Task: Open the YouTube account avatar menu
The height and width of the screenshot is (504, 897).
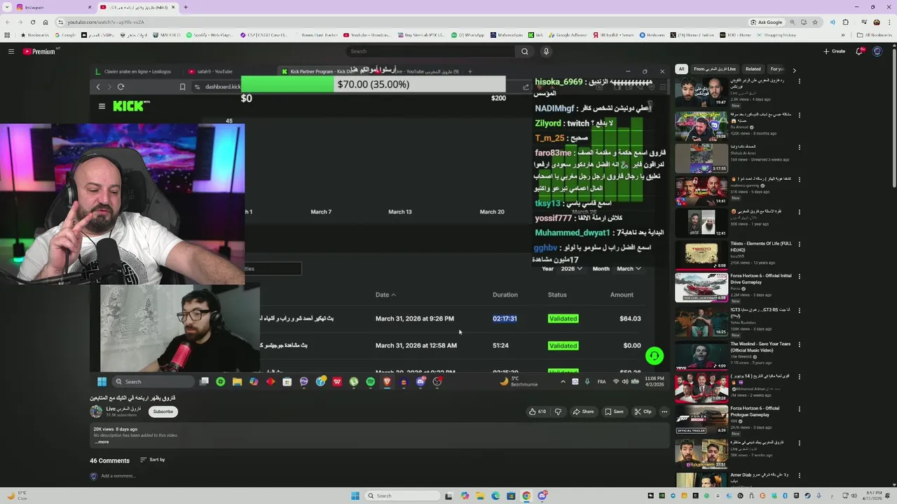Action: click(877, 51)
